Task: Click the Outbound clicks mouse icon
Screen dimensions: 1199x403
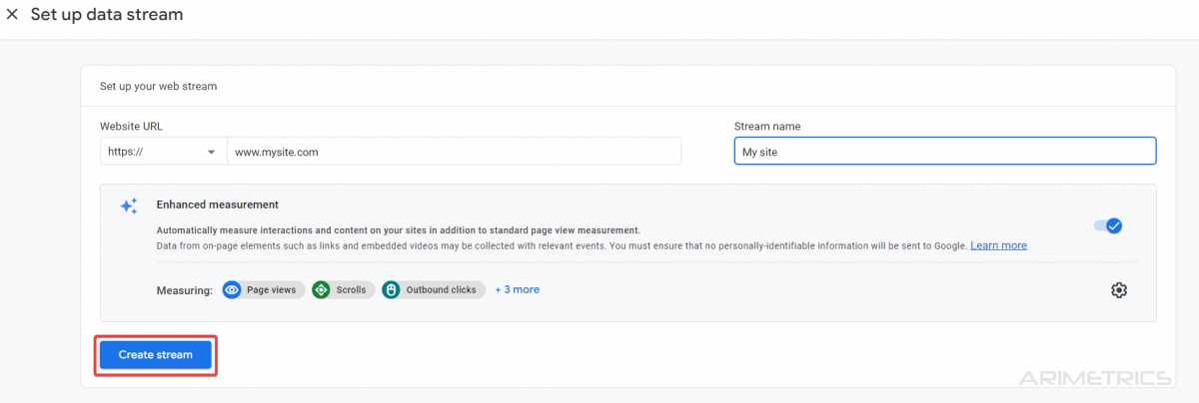Action: tap(391, 290)
